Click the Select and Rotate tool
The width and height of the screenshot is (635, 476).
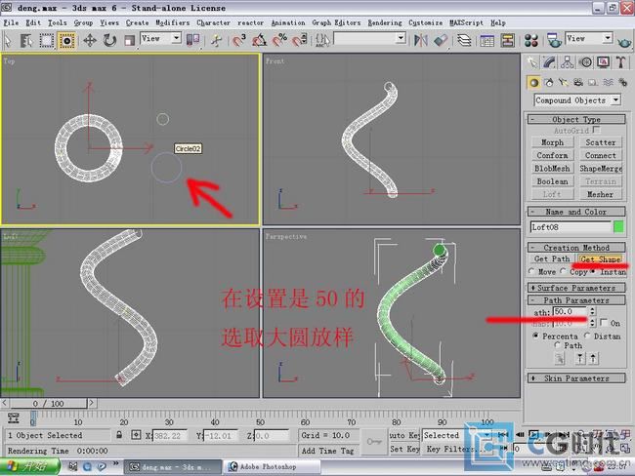109,40
